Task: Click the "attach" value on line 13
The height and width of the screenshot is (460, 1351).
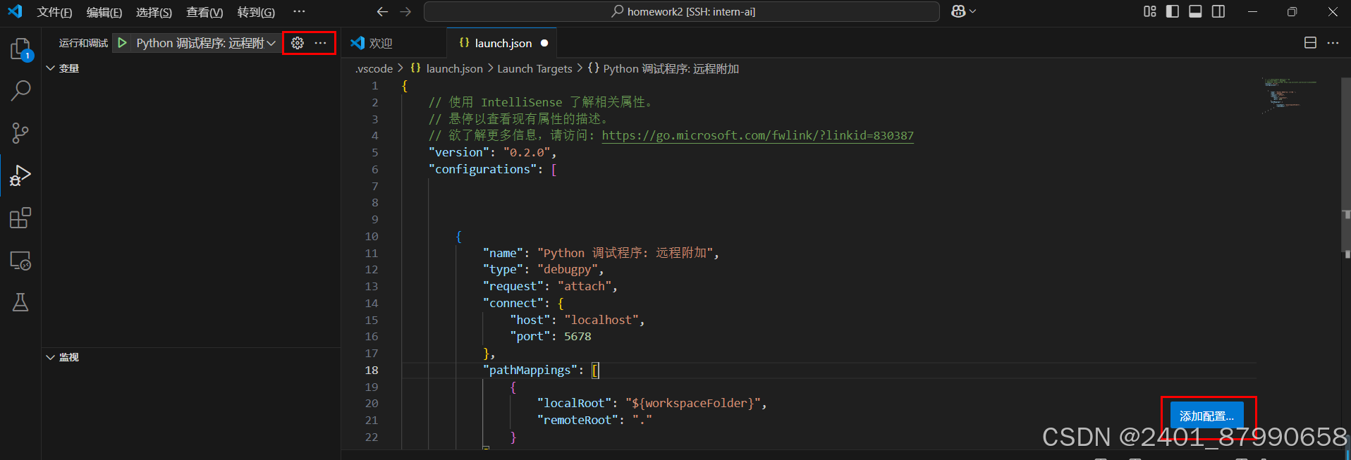Action: pyautogui.click(x=585, y=286)
